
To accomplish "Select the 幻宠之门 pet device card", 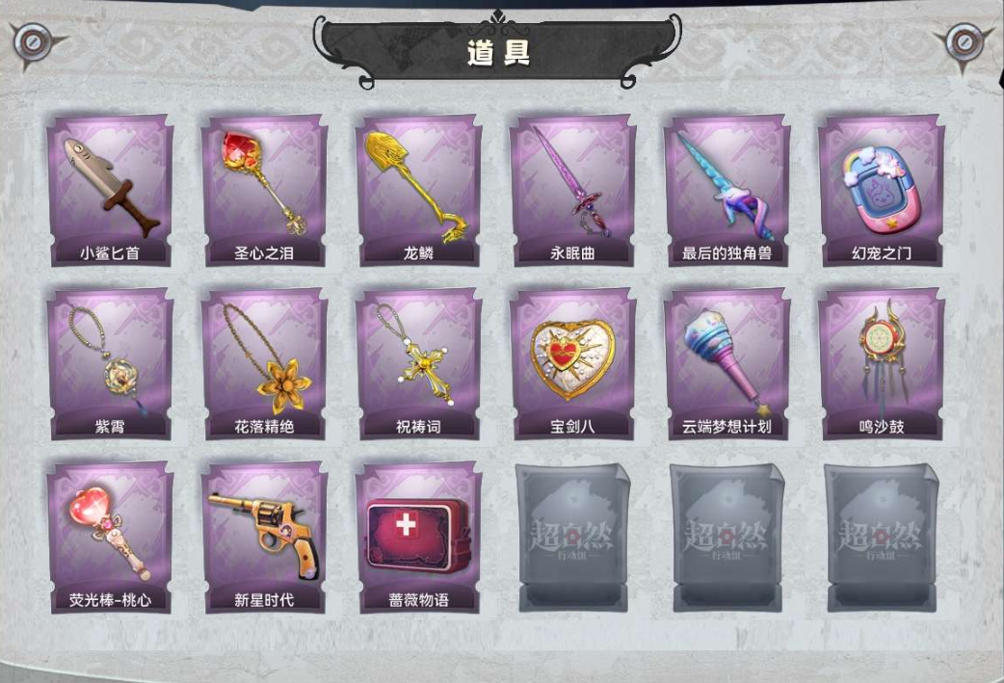I will coord(881,190).
